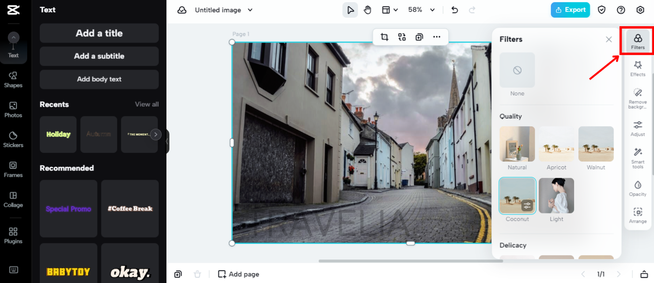Open the Remove background tool
The width and height of the screenshot is (654, 283).
click(x=638, y=98)
